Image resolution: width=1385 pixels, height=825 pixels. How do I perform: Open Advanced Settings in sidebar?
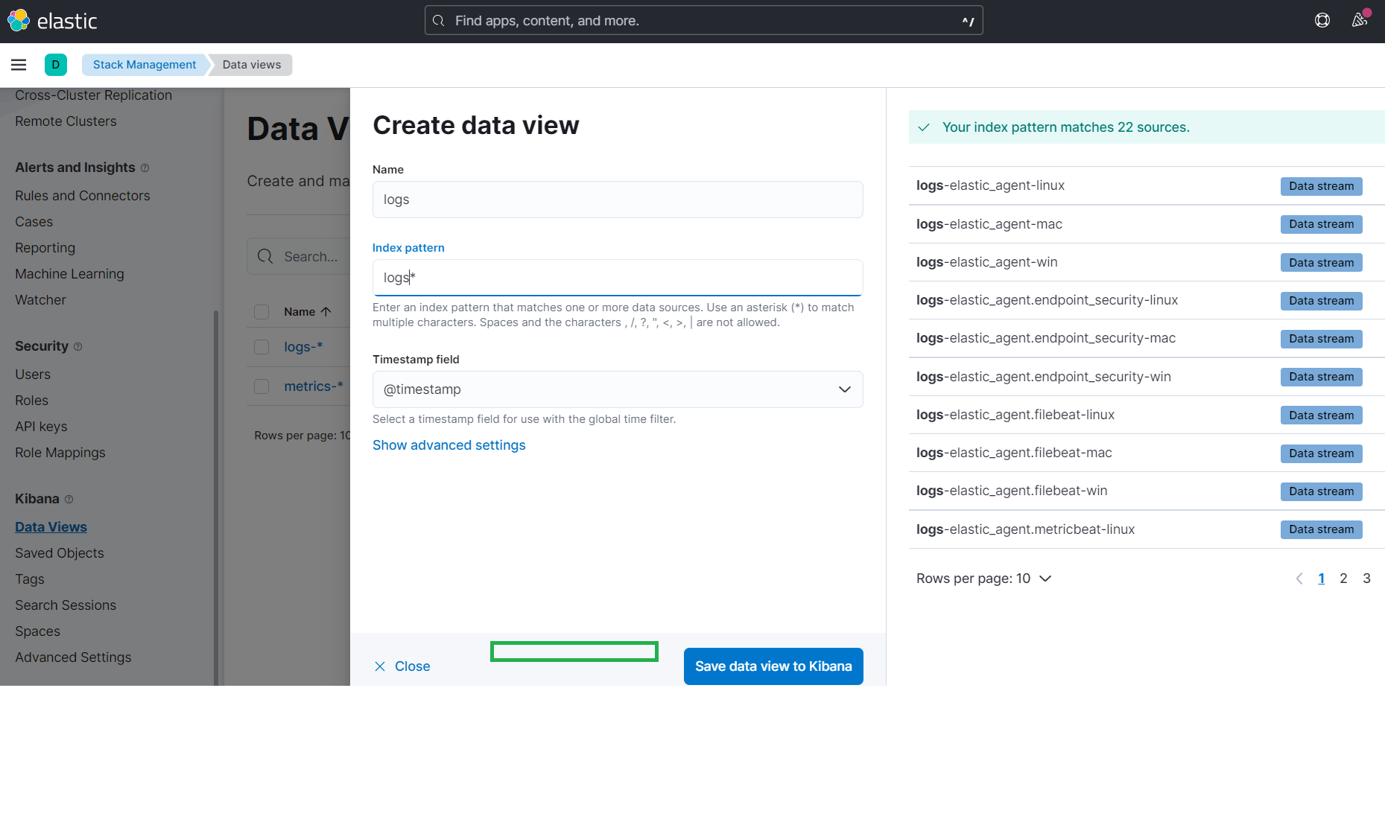[x=73, y=657]
